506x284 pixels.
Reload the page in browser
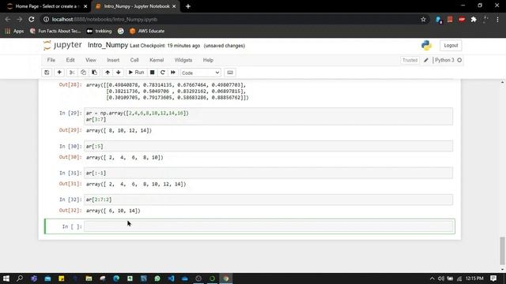pyautogui.click(x=32, y=19)
